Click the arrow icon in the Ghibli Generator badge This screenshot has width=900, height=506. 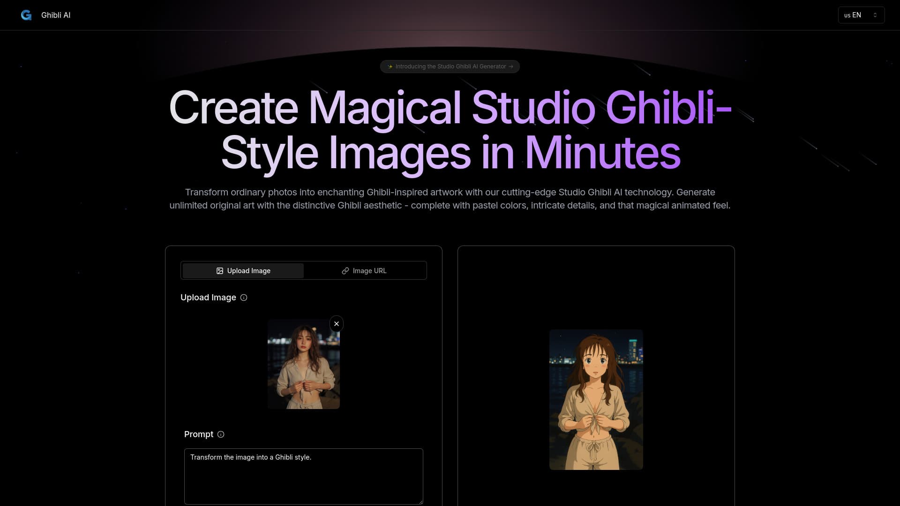coord(511,67)
